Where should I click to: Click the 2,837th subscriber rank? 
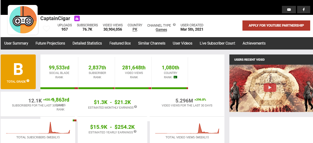(x=97, y=67)
